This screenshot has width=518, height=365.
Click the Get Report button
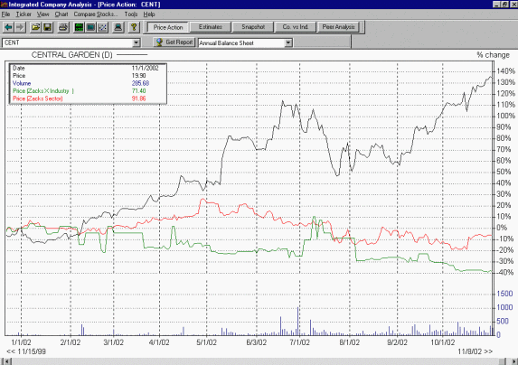coord(174,42)
